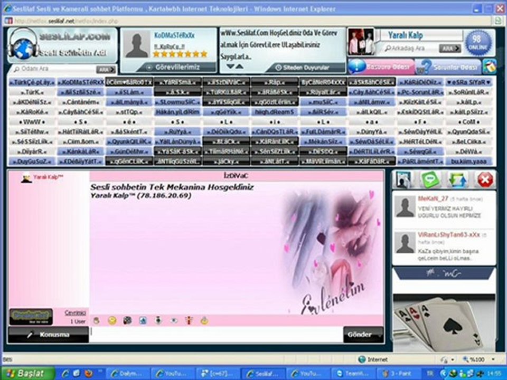Viewport: 507px width, 380px height.
Task: Join the KäRoKé room
Action: pos(32,112)
